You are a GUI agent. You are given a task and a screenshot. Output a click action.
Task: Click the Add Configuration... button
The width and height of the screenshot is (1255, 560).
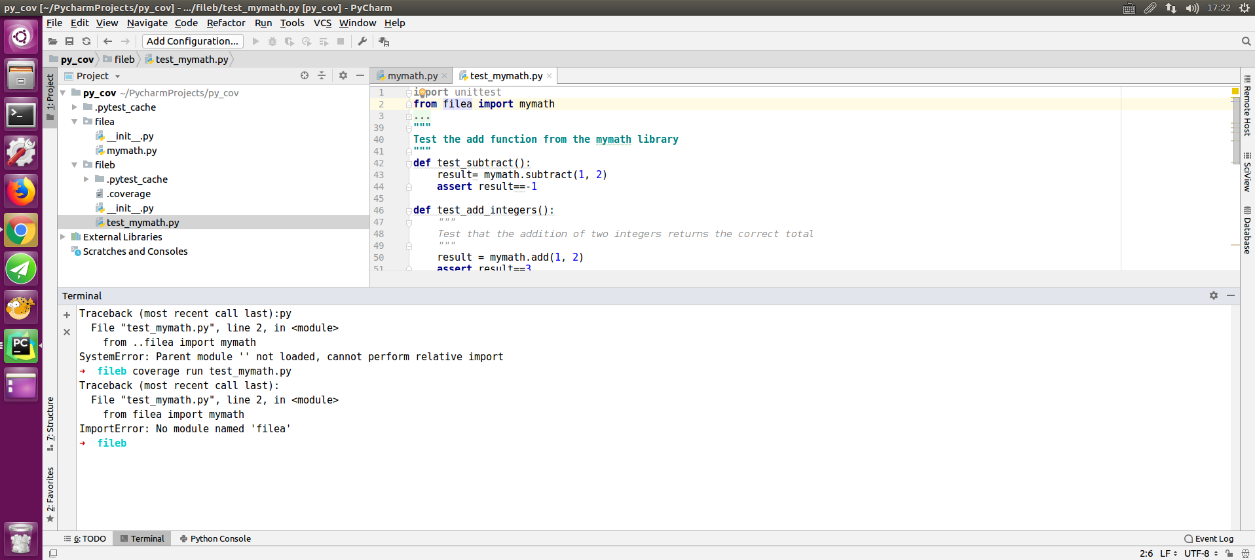[x=193, y=41]
